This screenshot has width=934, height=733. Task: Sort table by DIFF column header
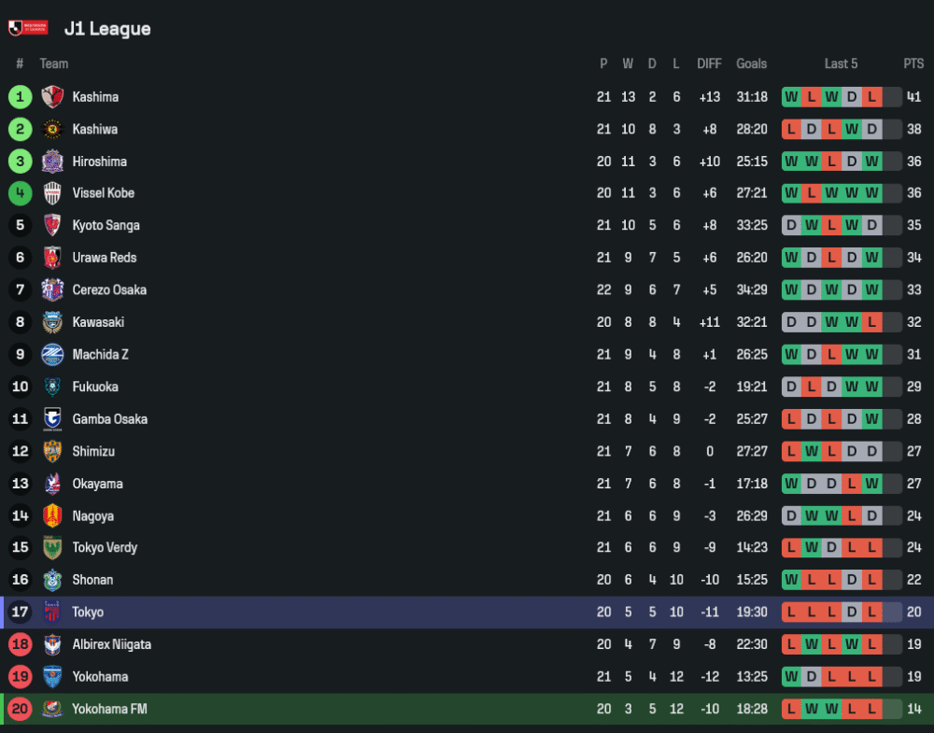click(709, 63)
